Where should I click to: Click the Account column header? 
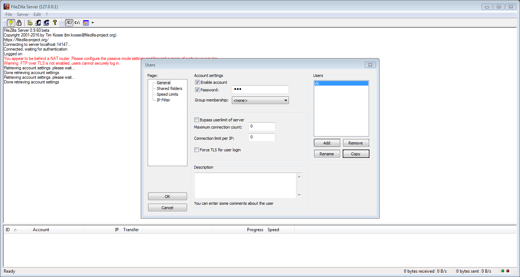pos(58,230)
